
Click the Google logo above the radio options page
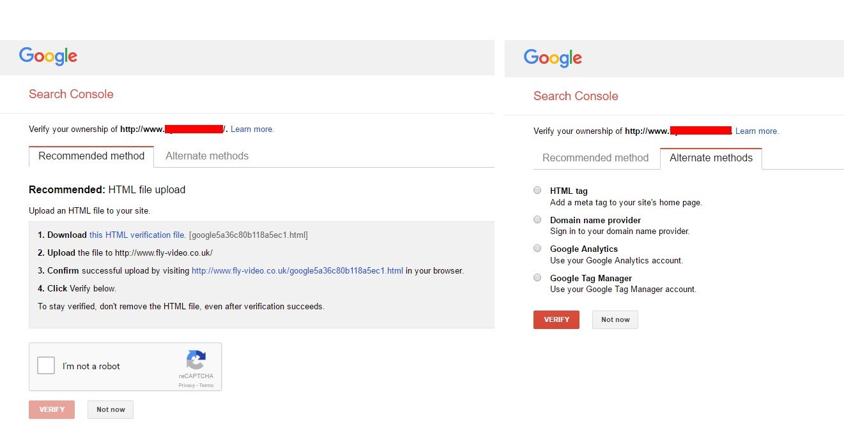click(553, 58)
